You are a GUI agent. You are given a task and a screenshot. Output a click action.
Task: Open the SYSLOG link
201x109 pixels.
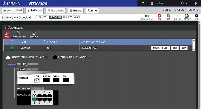(x=179, y=10)
